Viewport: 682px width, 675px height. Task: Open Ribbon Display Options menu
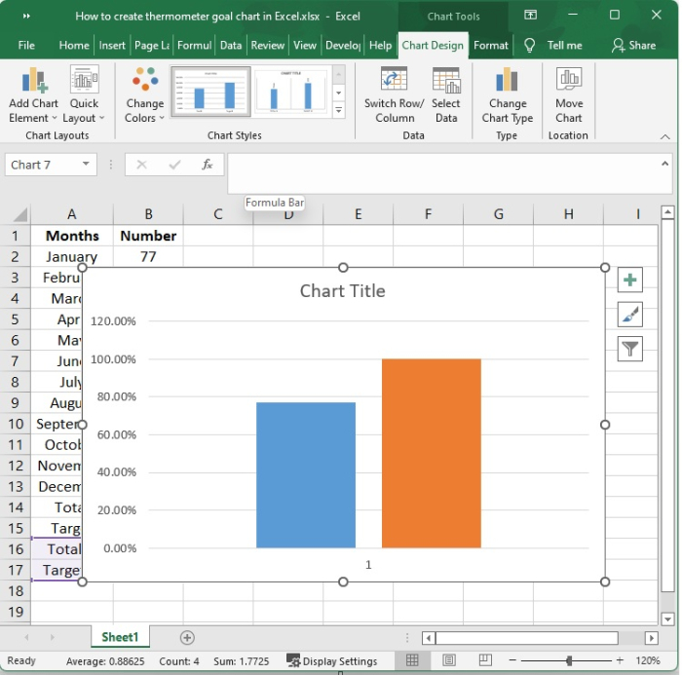tap(530, 16)
